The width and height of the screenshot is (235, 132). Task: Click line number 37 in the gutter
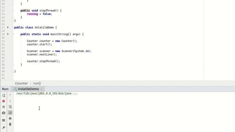pyautogui.click(x=3, y=61)
